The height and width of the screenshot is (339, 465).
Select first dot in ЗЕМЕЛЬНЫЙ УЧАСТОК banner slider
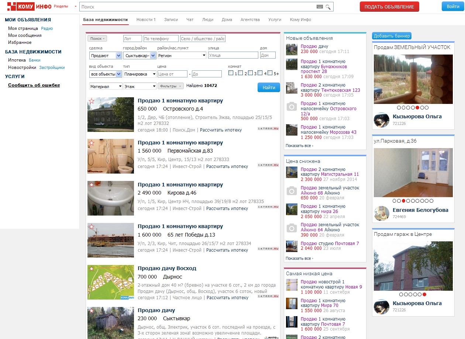(x=399, y=108)
